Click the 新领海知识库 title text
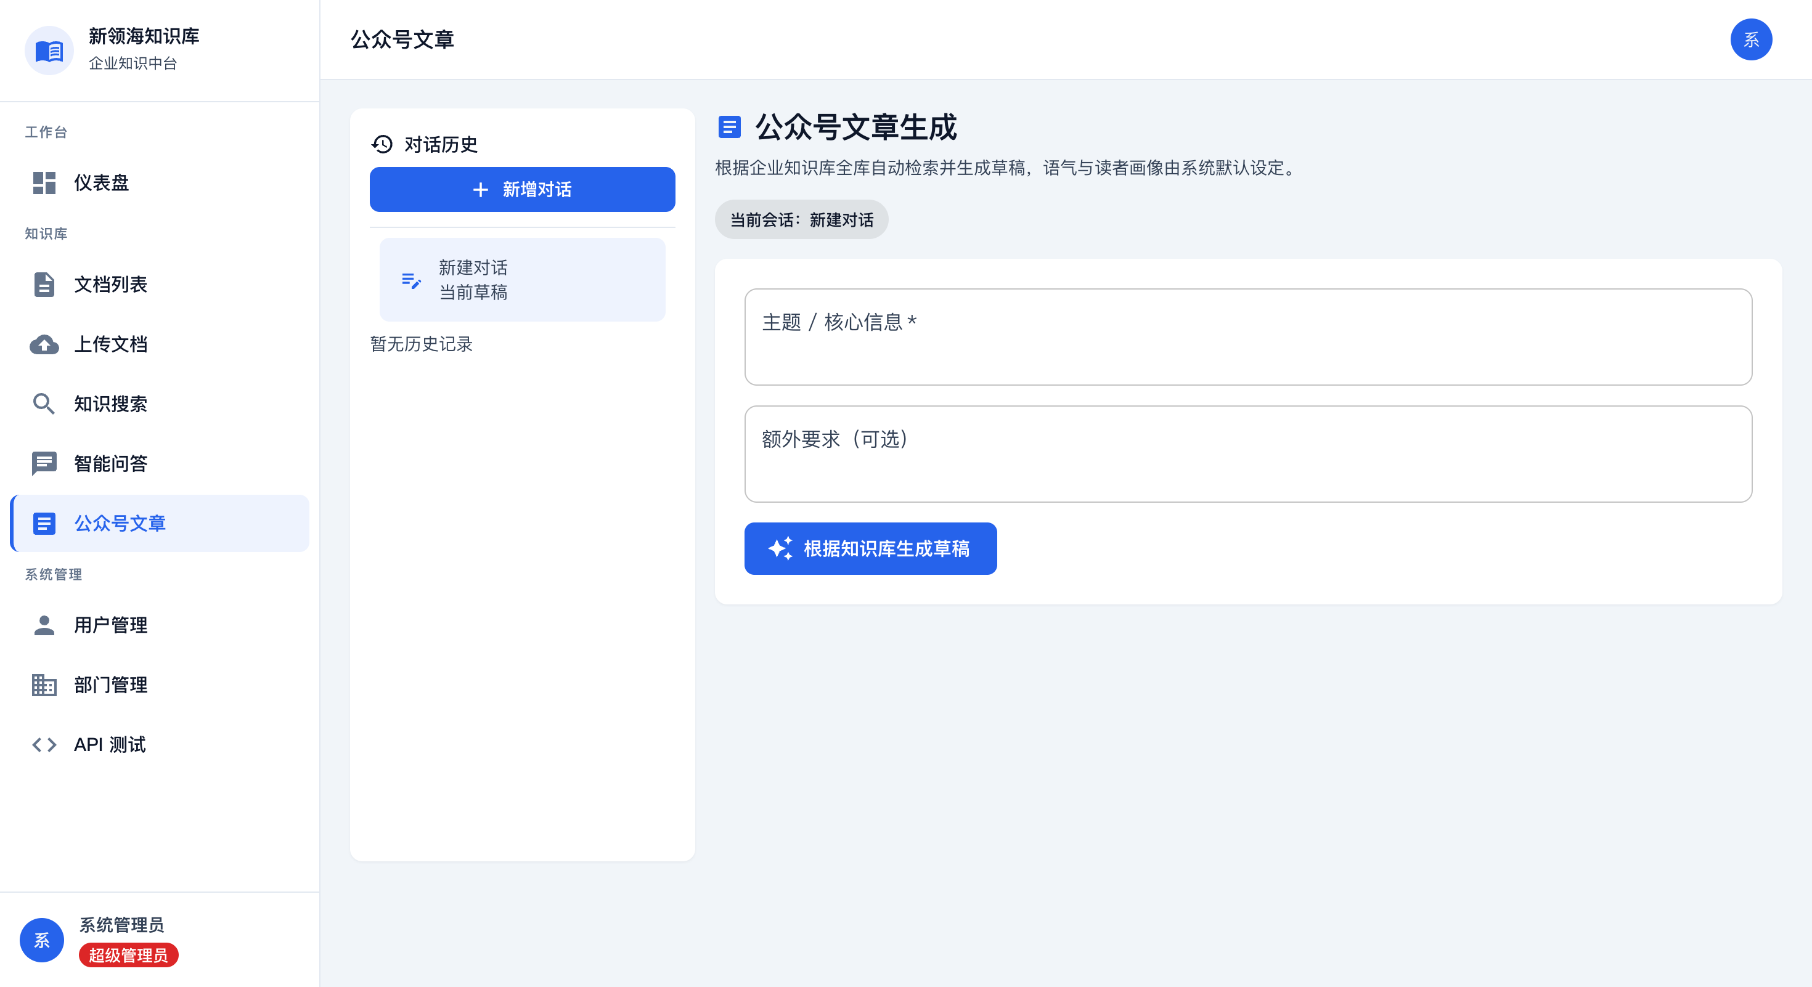1812x987 pixels. coord(144,36)
